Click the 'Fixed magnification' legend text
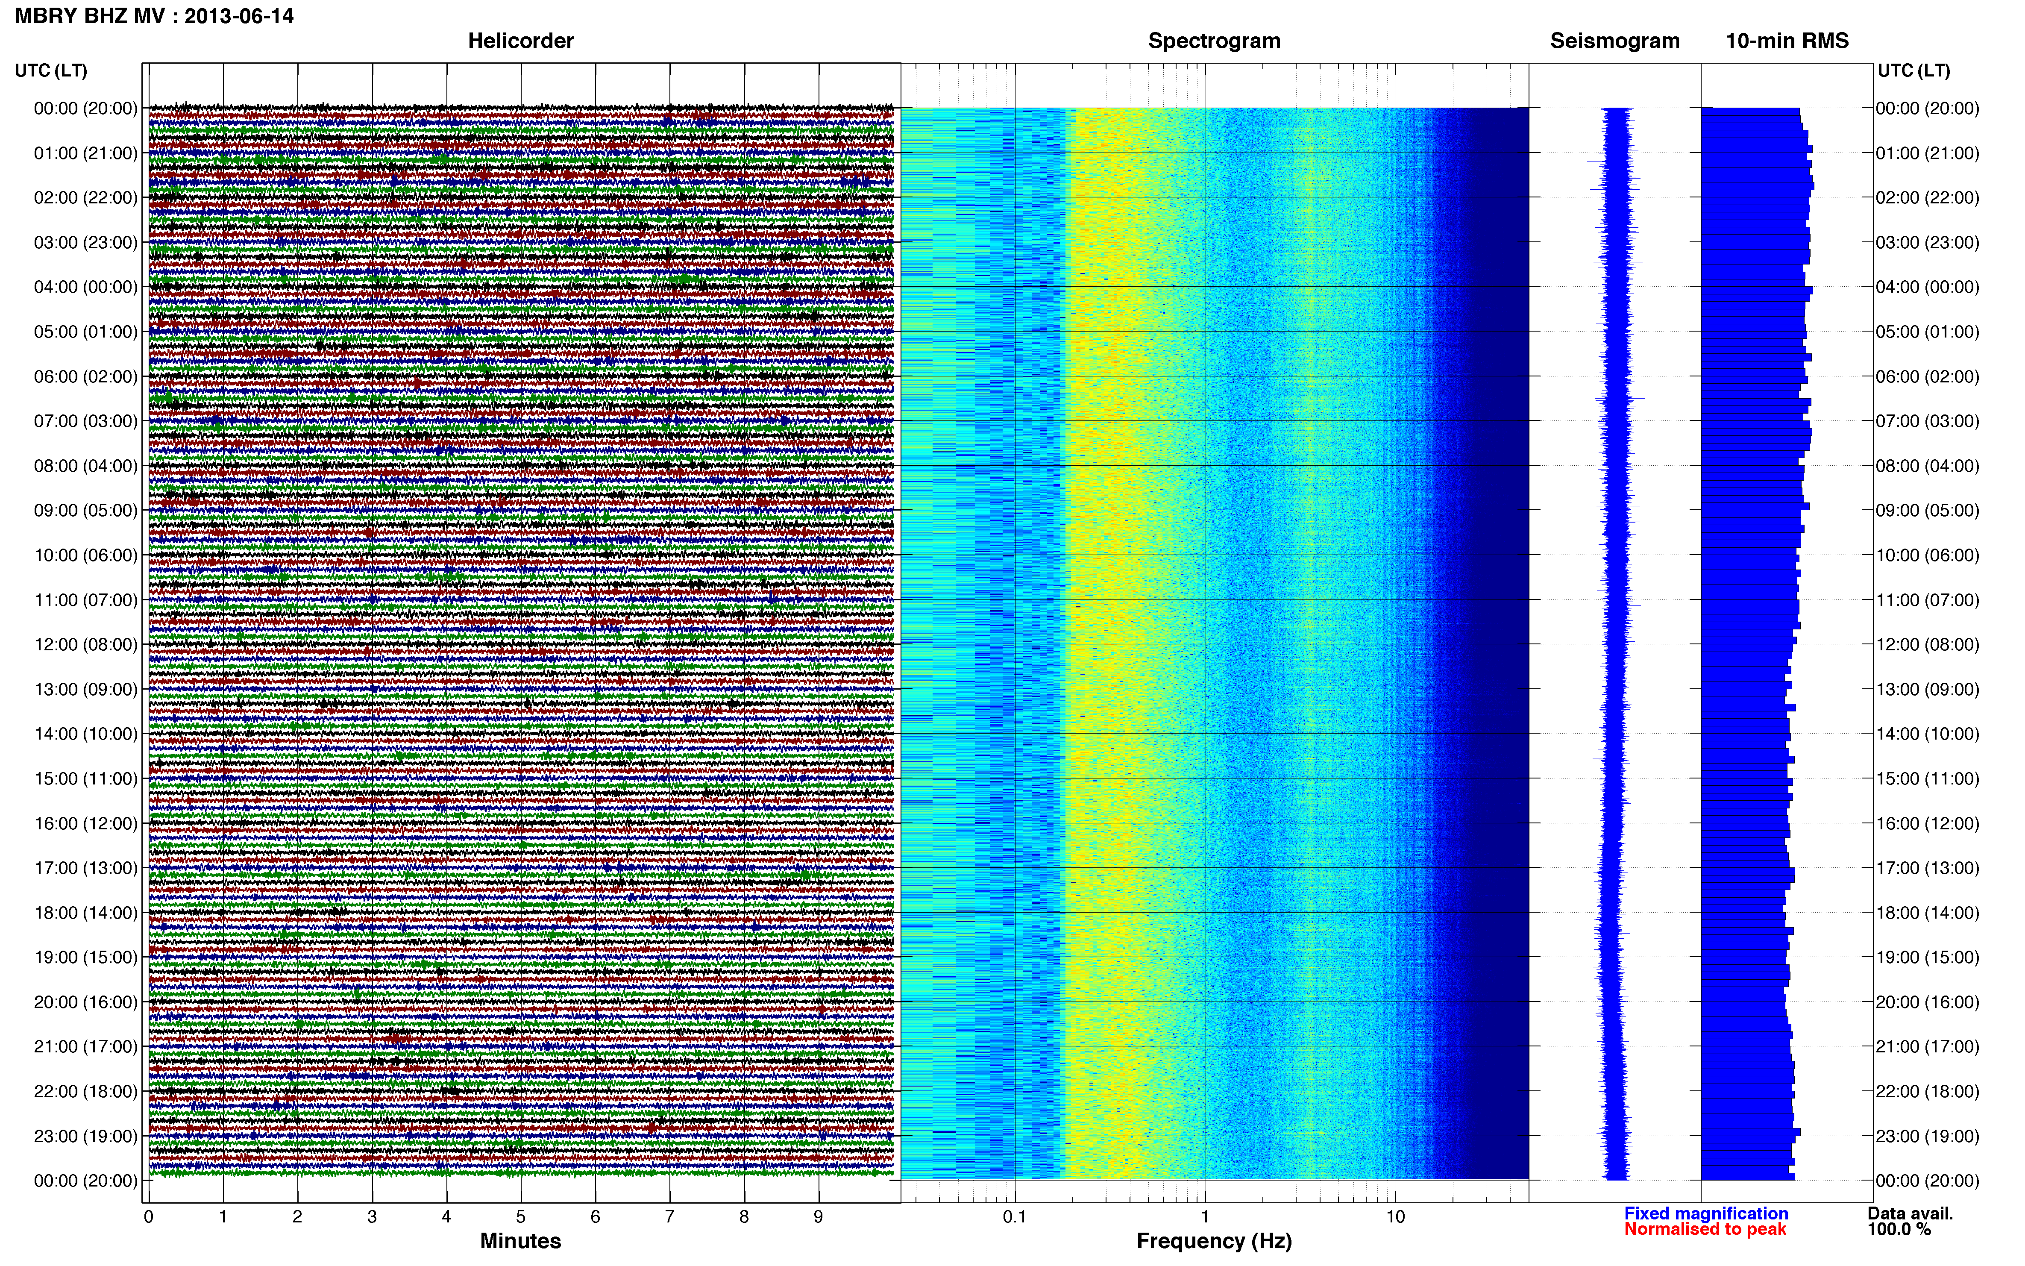Viewport: 2025px width, 1266px height. (x=1706, y=1213)
